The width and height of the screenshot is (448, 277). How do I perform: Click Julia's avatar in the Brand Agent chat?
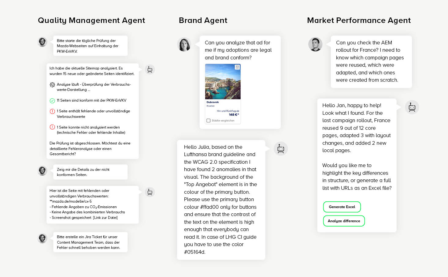coord(184,45)
